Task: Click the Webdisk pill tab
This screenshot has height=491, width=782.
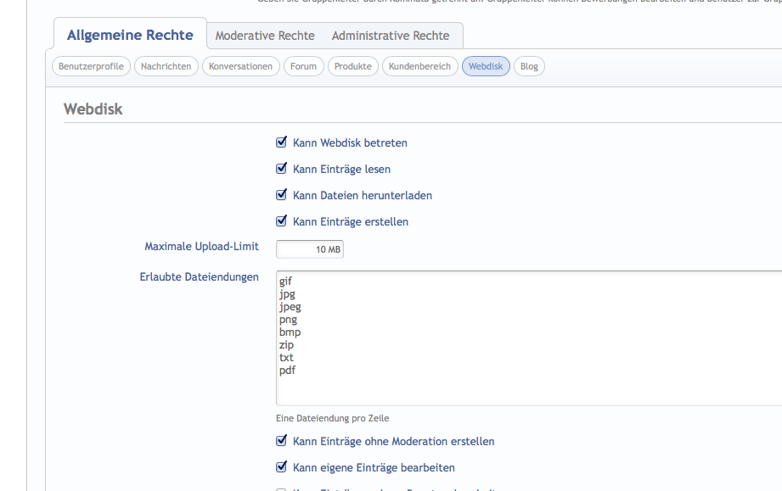Action: point(486,66)
